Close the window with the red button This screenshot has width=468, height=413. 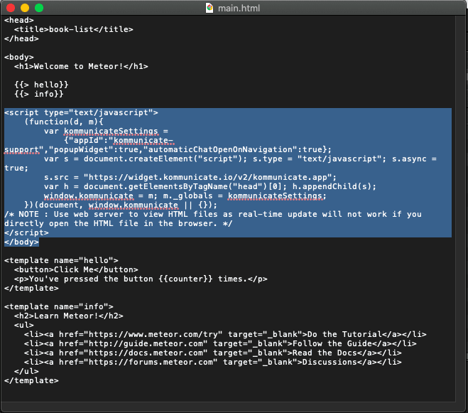[x=11, y=8]
